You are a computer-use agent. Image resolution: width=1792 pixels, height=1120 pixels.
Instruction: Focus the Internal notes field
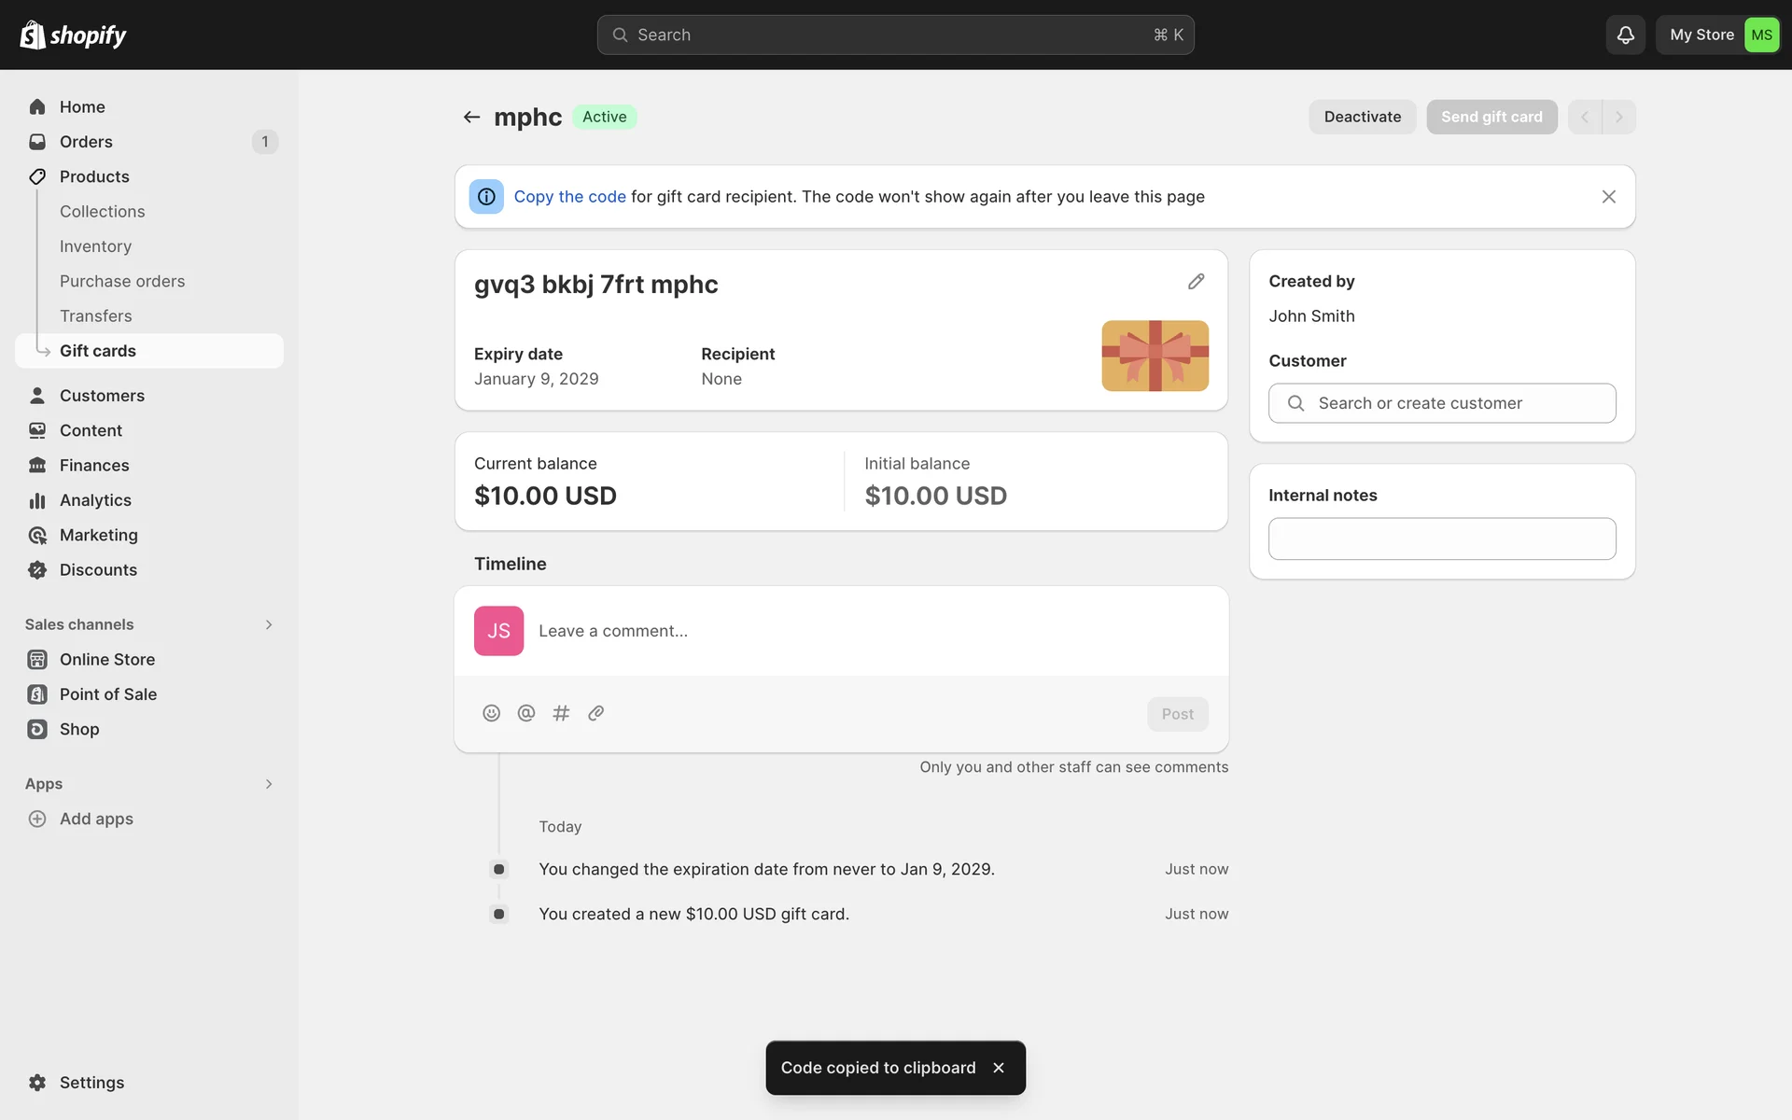[1441, 539]
